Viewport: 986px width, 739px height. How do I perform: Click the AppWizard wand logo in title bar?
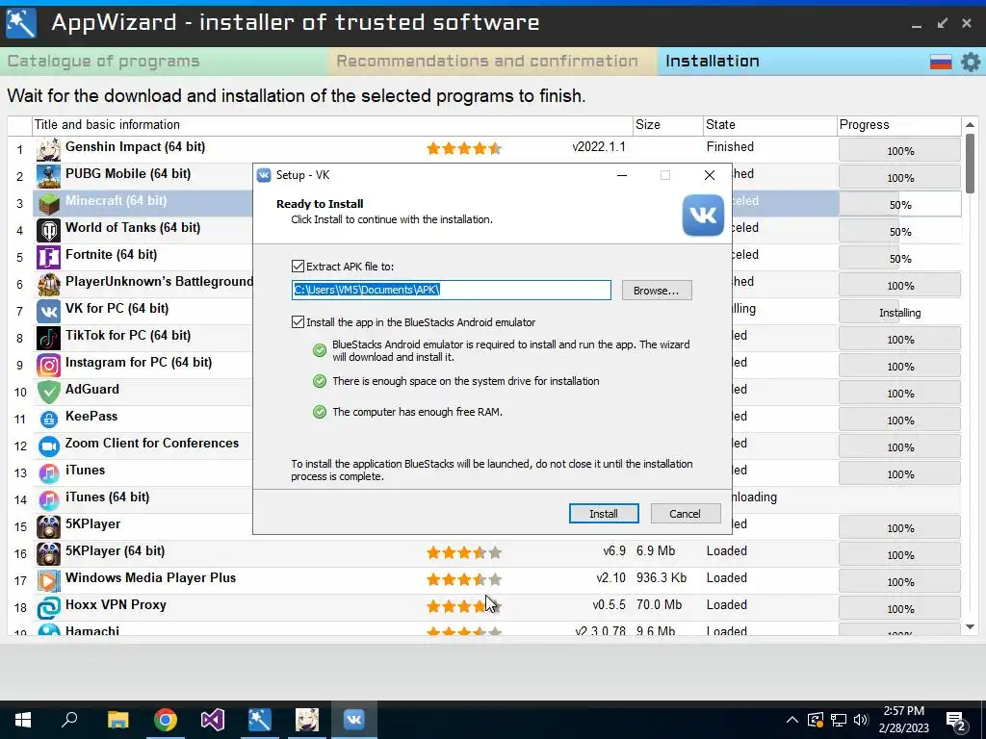tap(20, 23)
